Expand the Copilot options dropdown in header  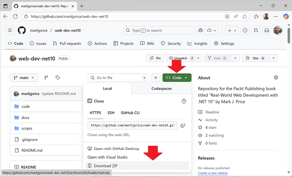(211, 30)
